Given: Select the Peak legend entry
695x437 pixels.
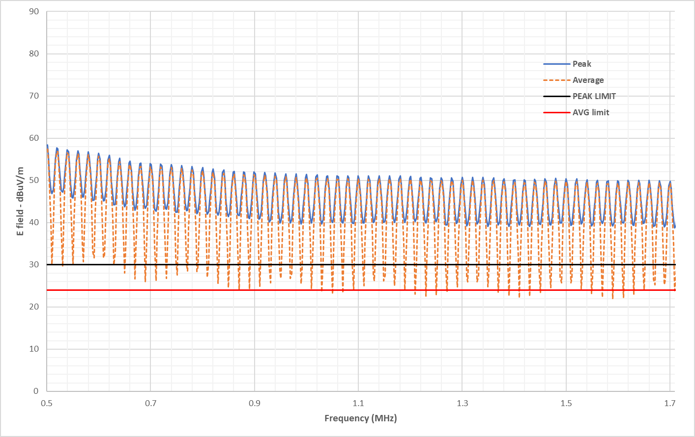Looking at the screenshot, I should coord(567,64).
